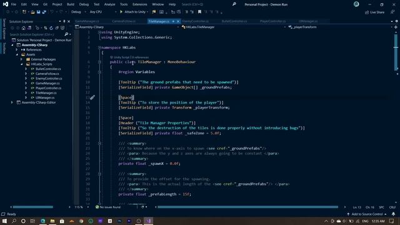Image resolution: width=400 pixels, height=225 pixels.
Task: Open the Assembly-CSharp project navigation dropdown
Action: (x=127, y=27)
